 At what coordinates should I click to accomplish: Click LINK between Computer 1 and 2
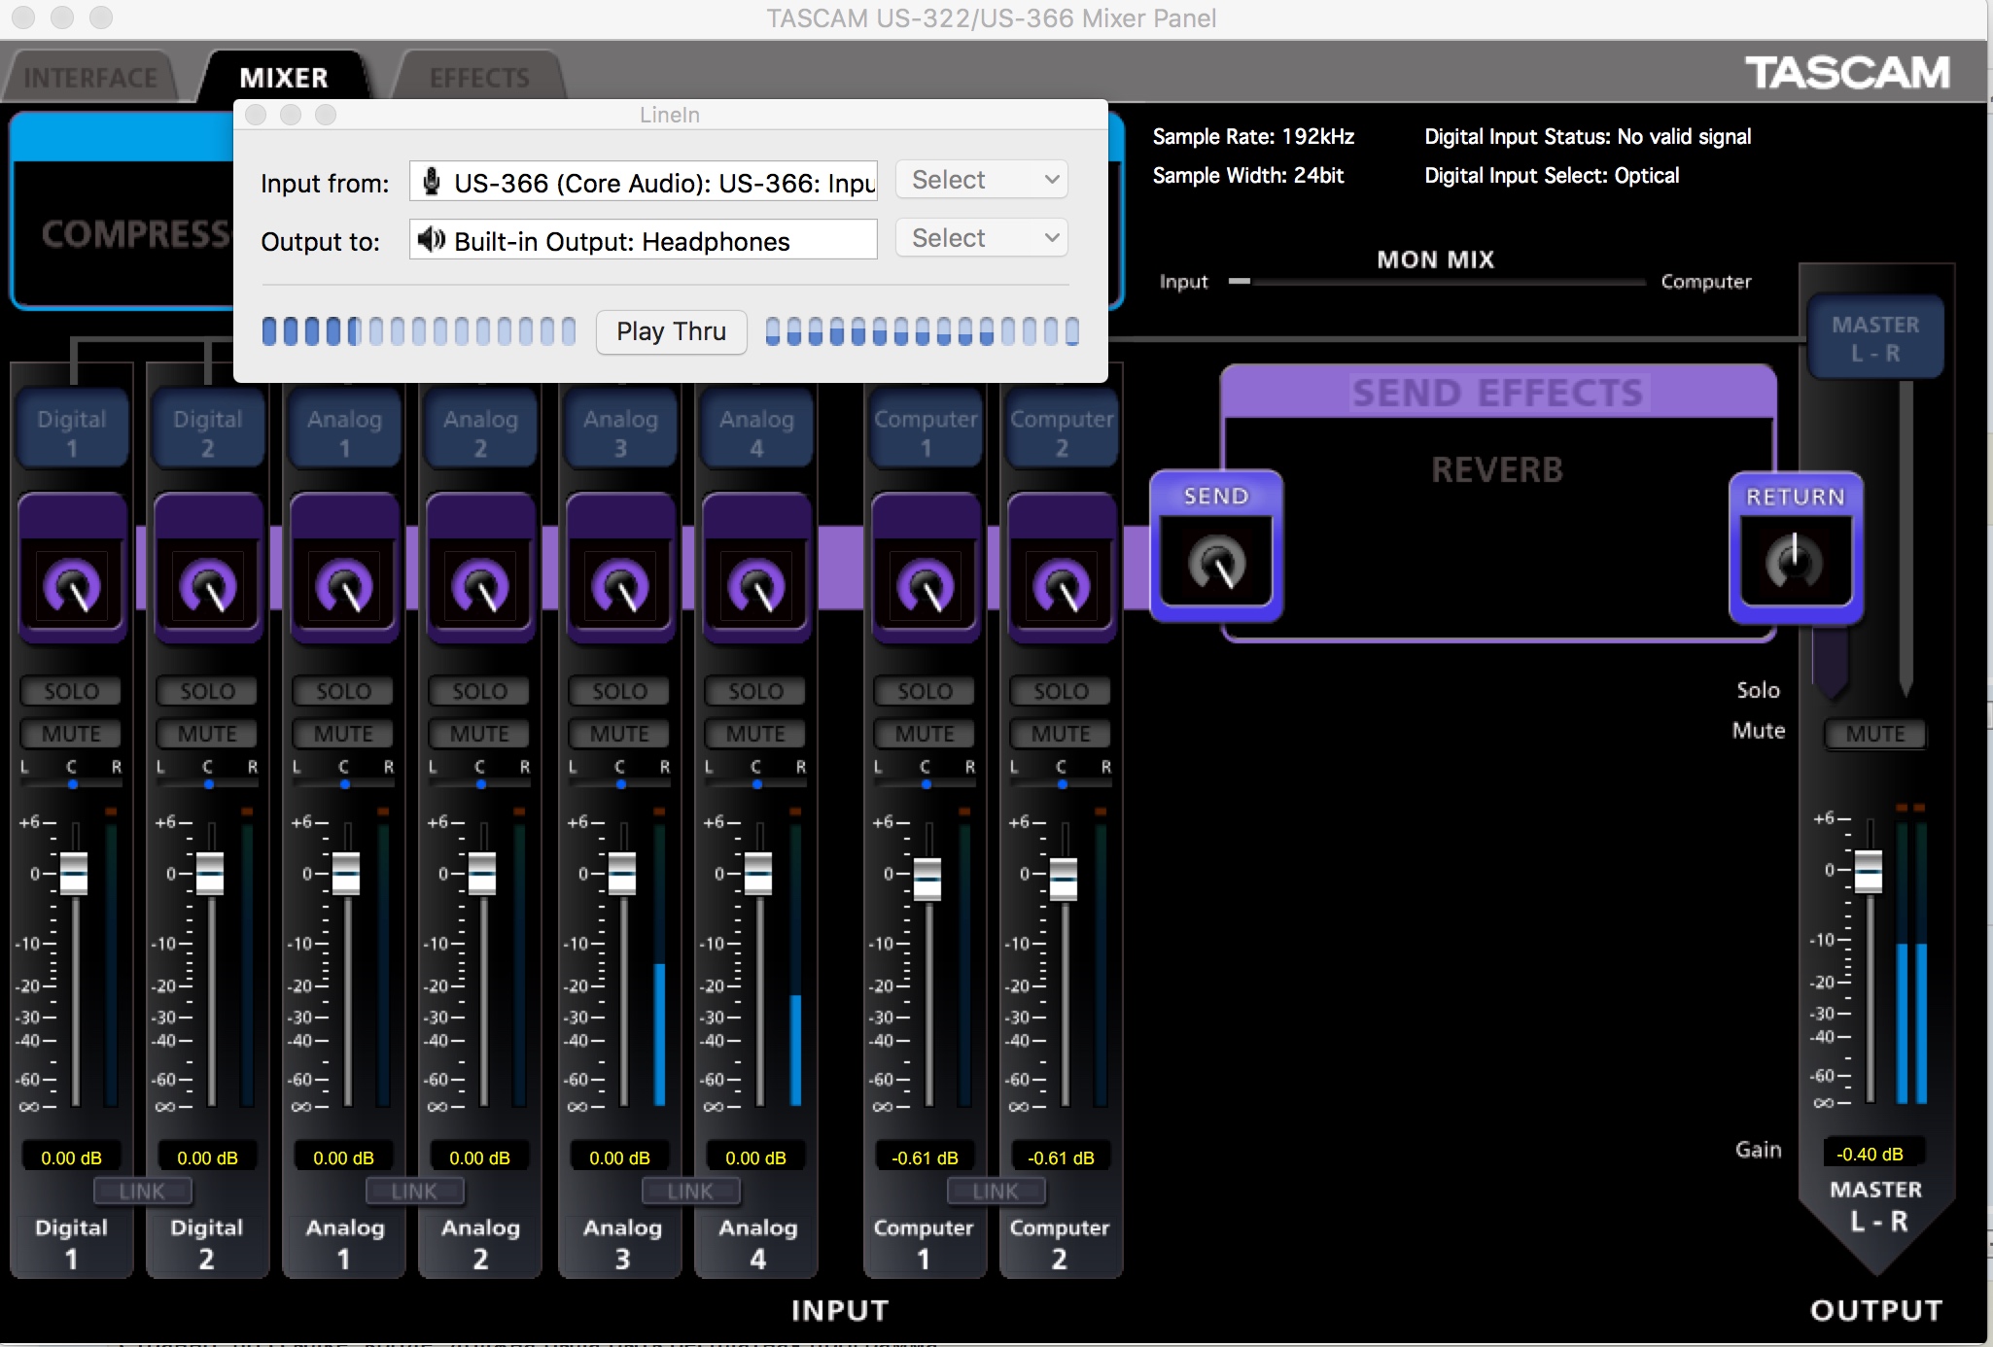(996, 1191)
